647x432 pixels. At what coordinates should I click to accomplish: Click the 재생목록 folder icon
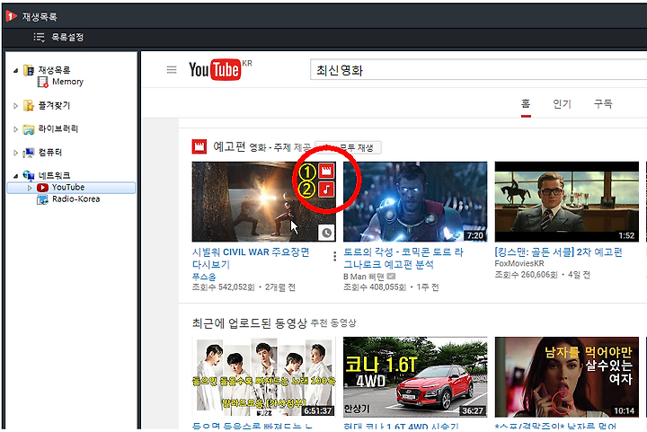[29, 70]
